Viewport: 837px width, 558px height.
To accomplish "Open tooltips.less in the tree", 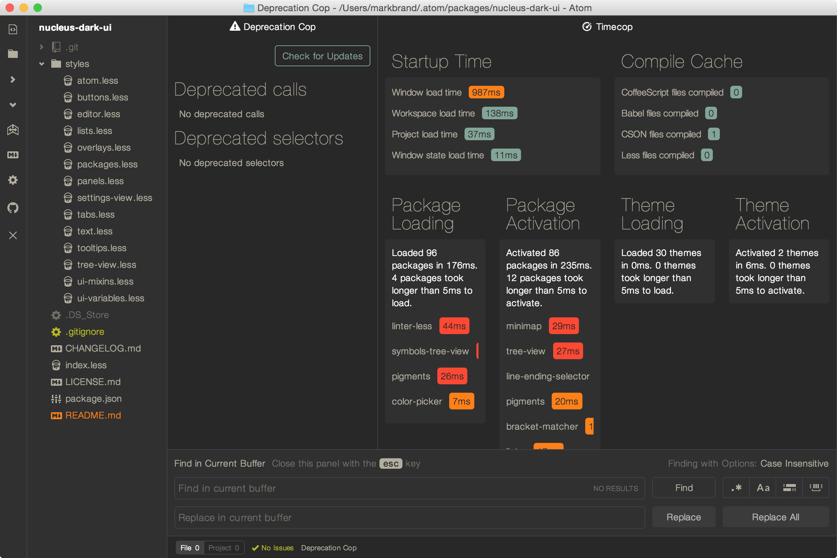I will coord(102,248).
